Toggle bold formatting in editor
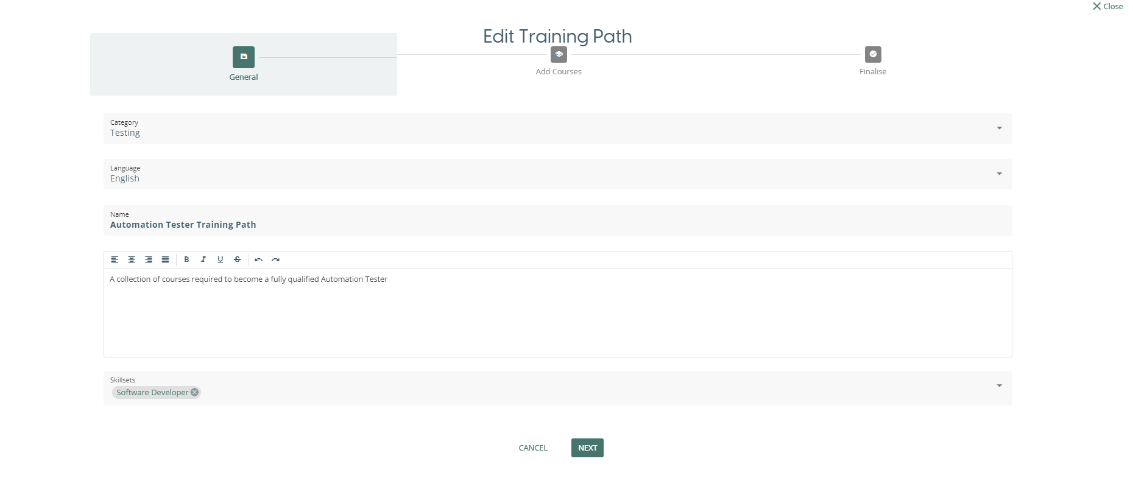This screenshot has height=492, width=1133. coord(186,260)
